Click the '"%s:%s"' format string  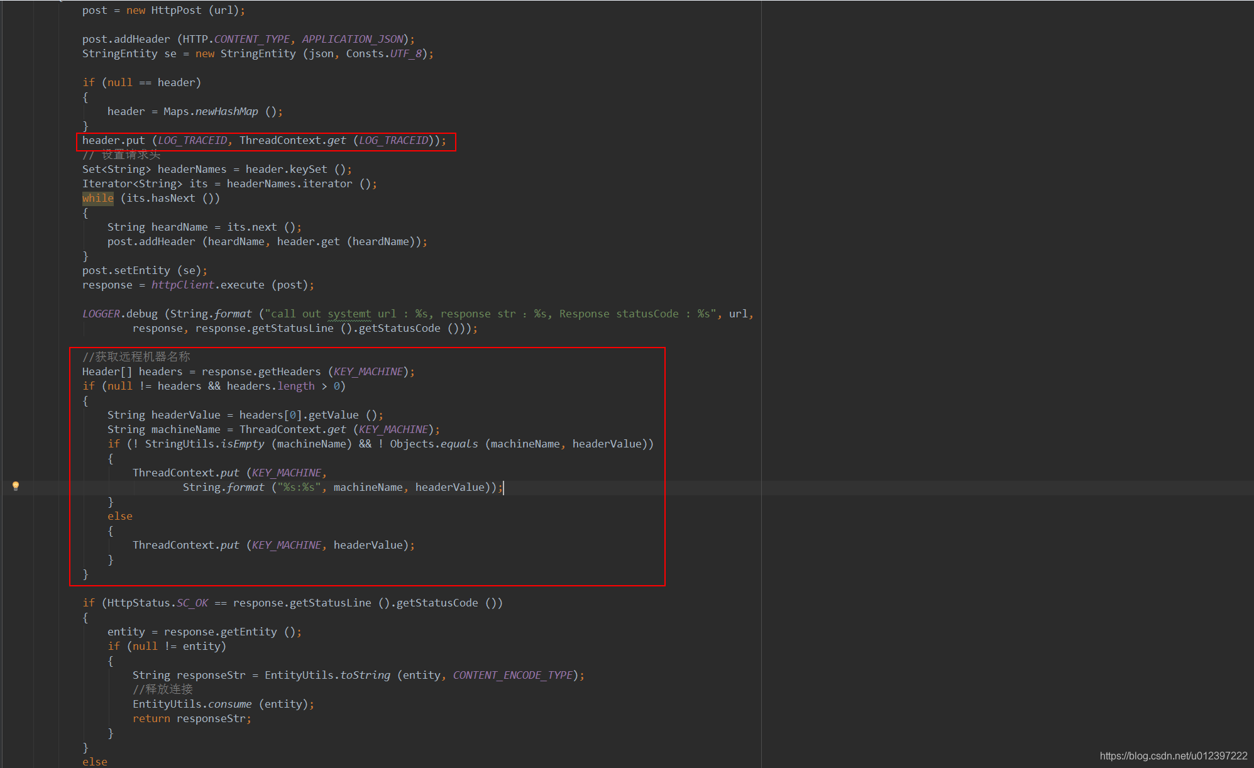tap(299, 487)
